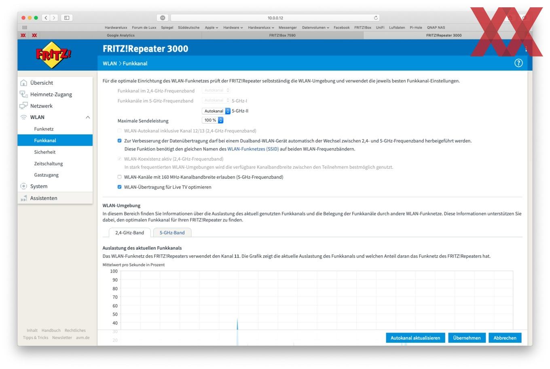This screenshot has height=369, width=550.
Task: Switch to the Google Analytics tab
Action: (121, 35)
